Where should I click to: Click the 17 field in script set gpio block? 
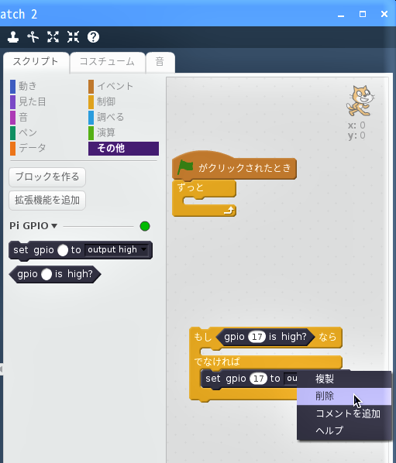259,379
